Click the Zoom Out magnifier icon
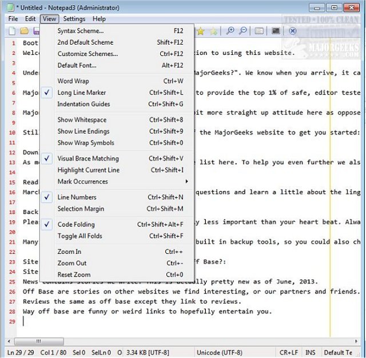Viewport: 366px width, 358px height. tap(243, 31)
